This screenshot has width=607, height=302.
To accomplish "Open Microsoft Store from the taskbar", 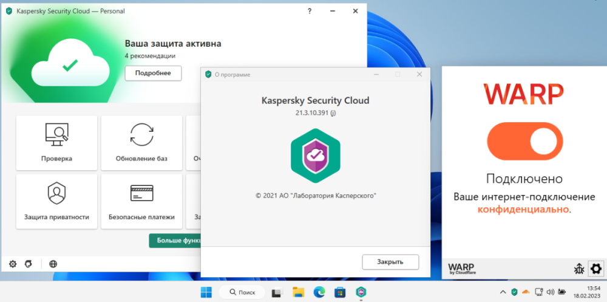I will (340, 292).
